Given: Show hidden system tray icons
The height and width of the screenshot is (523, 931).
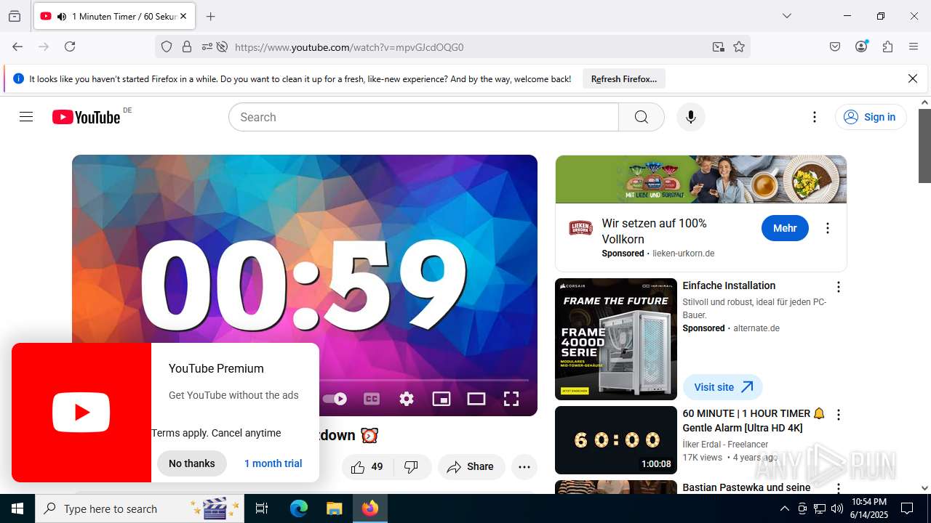Looking at the screenshot, I should [x=784, y=508].
